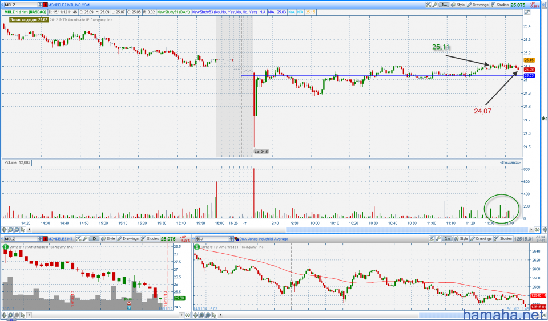Click main chart scrollbar left arrow
The height and width of the screenshot is (321, 548).
point(29,230)
